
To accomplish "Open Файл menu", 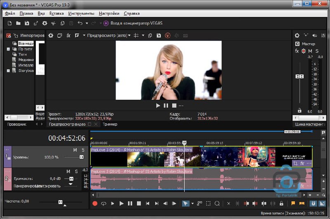I will click(10, 14).
